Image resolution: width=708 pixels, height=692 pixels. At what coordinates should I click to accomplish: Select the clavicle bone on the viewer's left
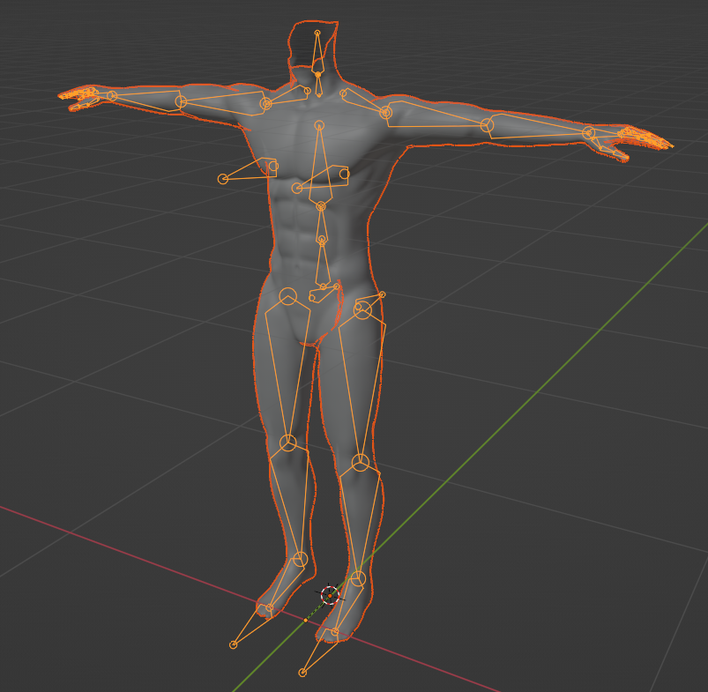[287, 97]
